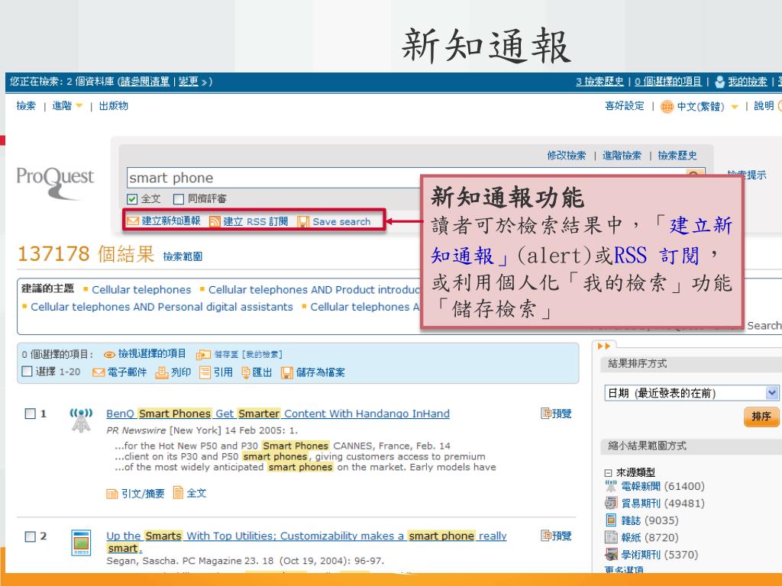This screenshot has height=586, width=782.
Task: Check the 同儕評審 peer reviewed checkbox
Action: 179,199
